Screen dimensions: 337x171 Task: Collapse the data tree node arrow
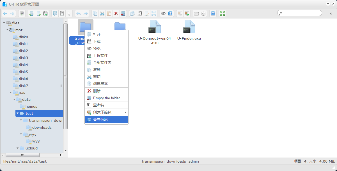click(x=14, y=99)
